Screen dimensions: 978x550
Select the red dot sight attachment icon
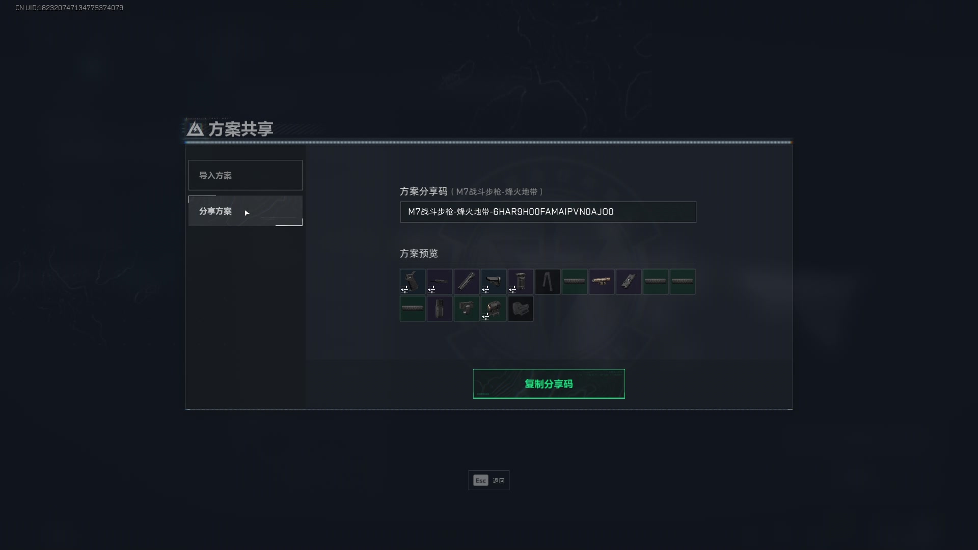[x=493, y=309]
